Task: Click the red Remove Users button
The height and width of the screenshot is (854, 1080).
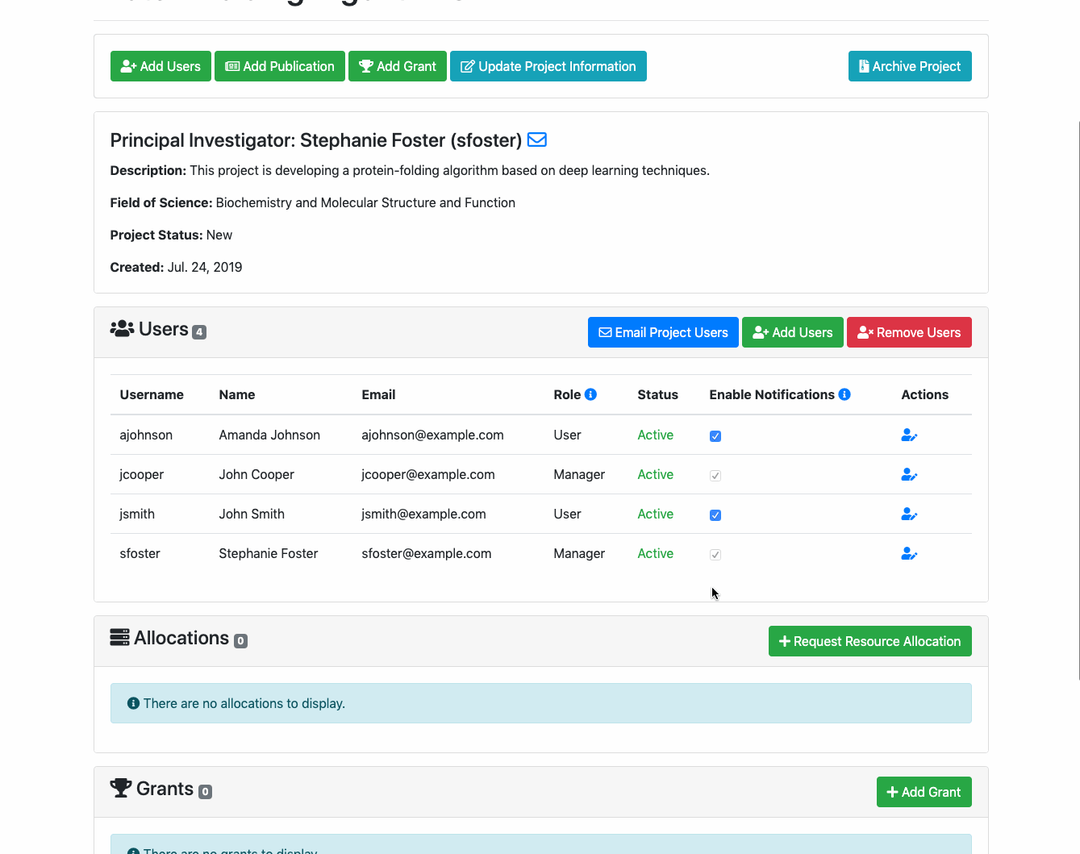Action: tap(909, 332)
